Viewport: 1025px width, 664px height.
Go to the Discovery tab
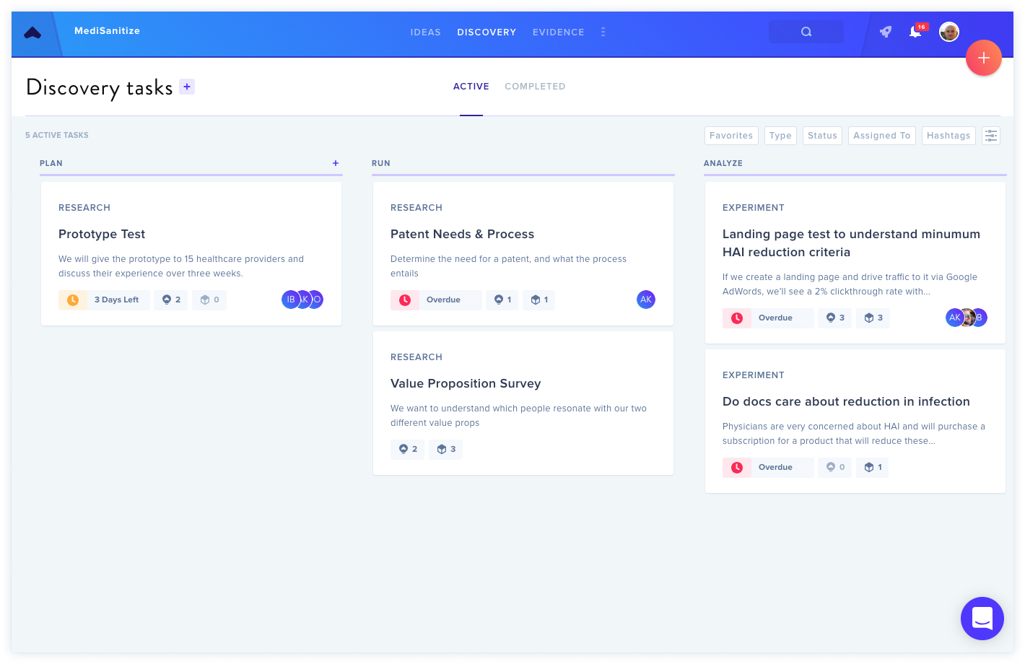tap(487, 32)
